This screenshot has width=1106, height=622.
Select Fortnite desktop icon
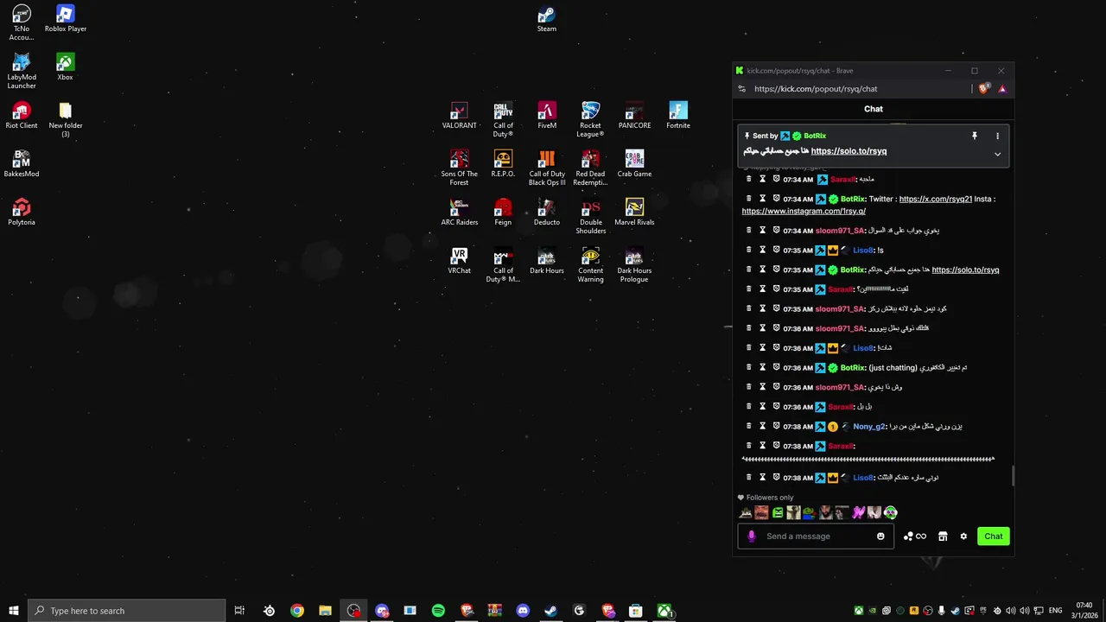(678, 116)
